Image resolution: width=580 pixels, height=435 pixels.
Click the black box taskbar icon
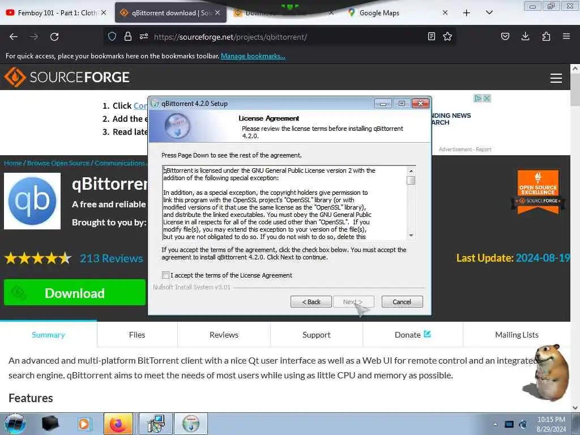tap(50, 424)
